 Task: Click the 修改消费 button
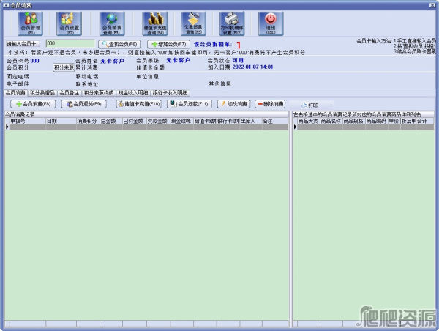click(x=234, y=104)
